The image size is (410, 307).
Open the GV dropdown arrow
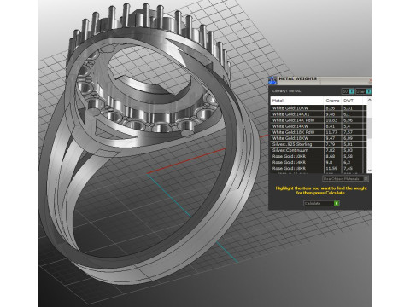pos(352,91)
